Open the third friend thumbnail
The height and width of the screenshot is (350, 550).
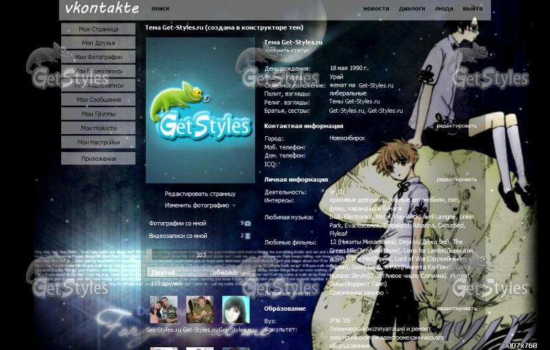click(236, 309)
